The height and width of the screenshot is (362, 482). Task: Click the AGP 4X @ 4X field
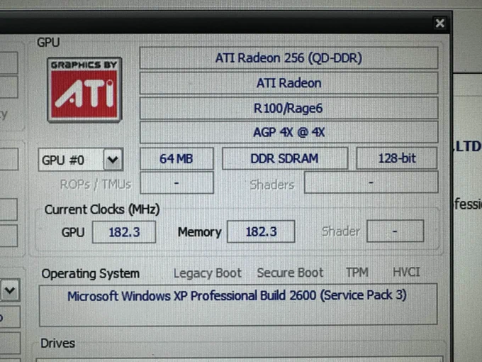click(x=288, y=132)
